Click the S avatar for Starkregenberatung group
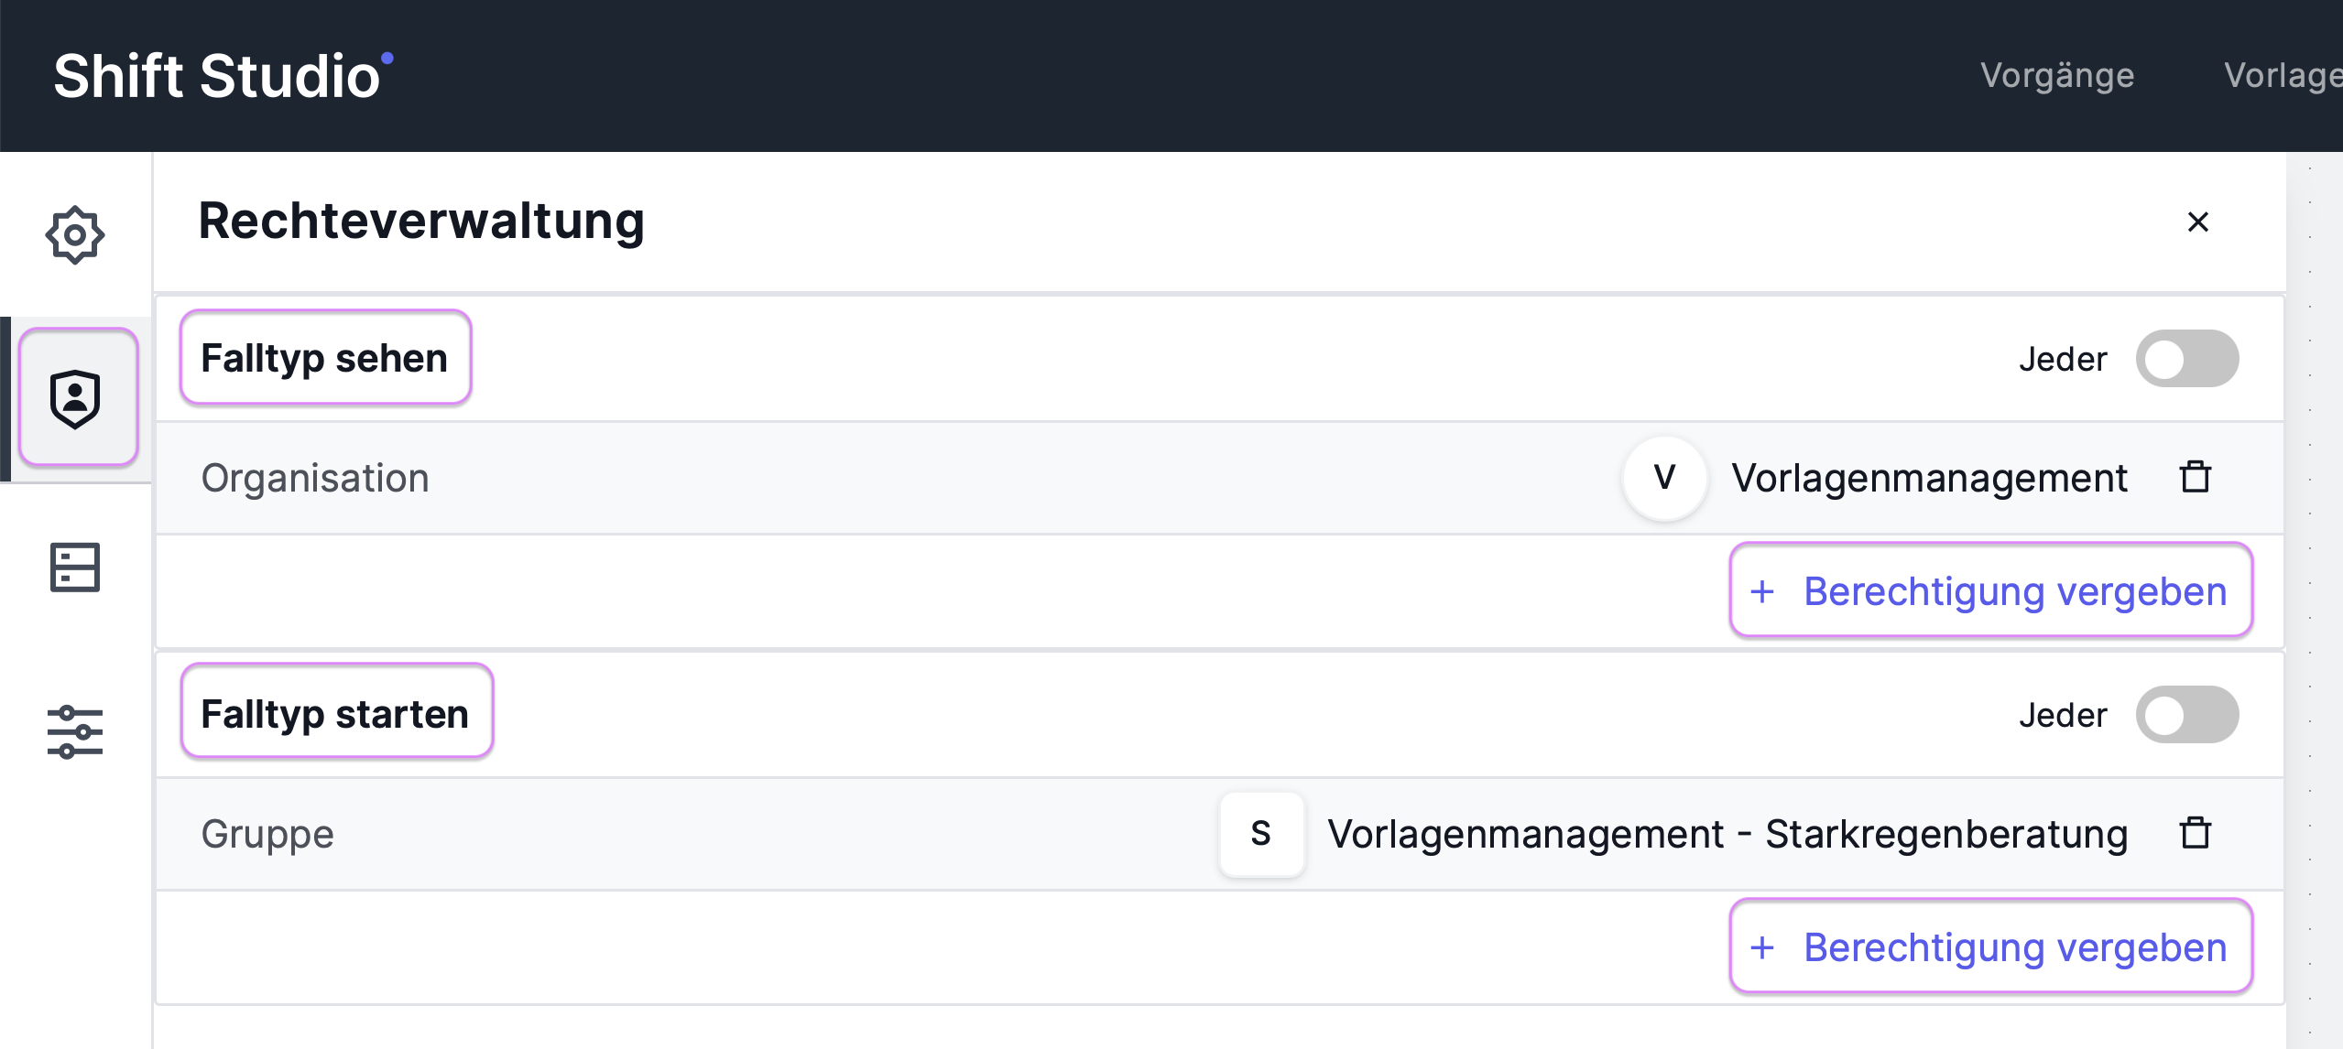 1261,834
